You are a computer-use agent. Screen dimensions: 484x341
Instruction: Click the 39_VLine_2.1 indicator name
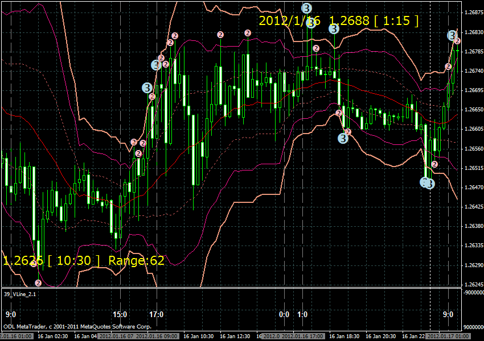19,293
